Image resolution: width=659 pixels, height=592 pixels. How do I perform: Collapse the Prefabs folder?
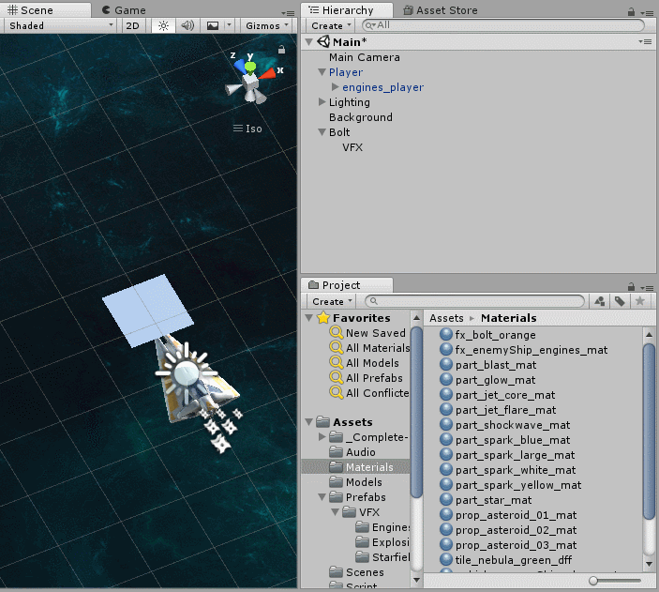pos(322,497)
